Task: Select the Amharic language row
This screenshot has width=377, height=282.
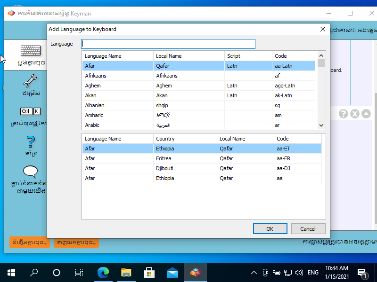Action: (198, 115)
